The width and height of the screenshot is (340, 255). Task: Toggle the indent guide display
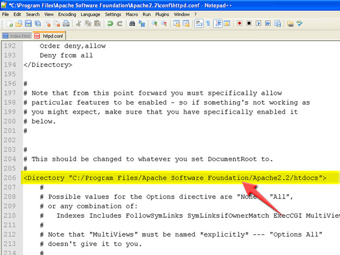218,24
